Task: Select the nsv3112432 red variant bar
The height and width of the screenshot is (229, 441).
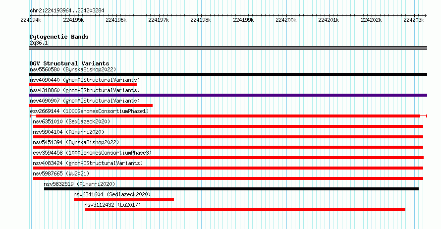Action: pyautogui.click(x=245, y=210)
